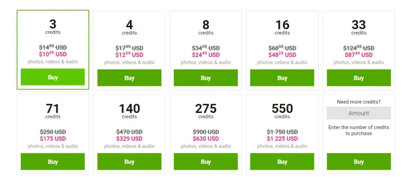
Task: Buy the 16 credits package
Action: click(282, 78)
